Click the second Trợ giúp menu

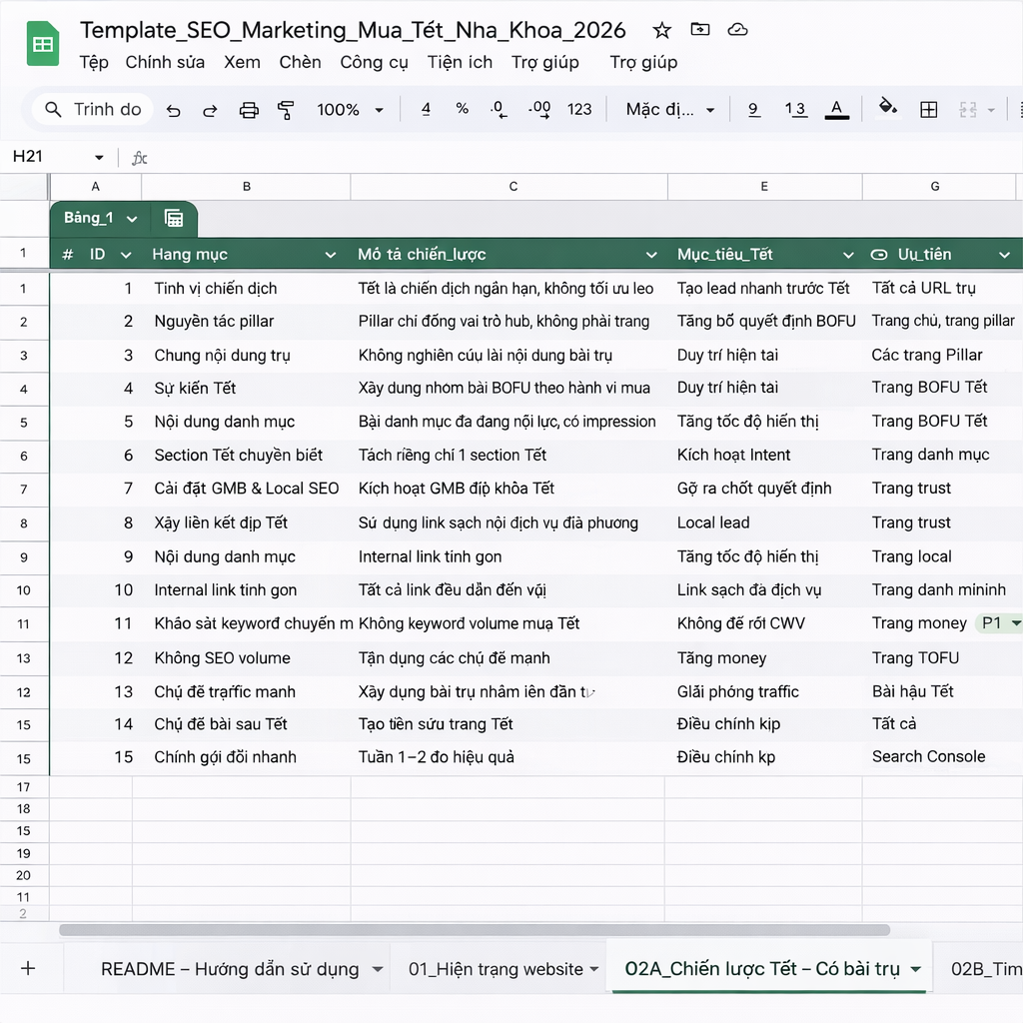tap(643, 63)
